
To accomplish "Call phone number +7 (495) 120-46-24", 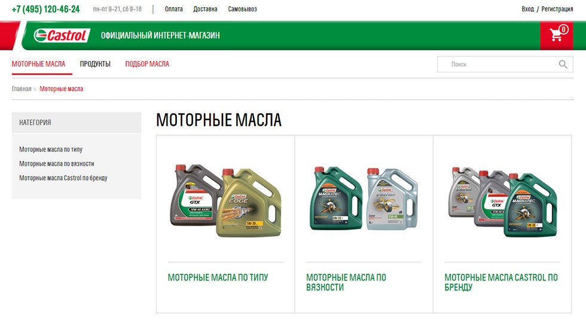I will [45, 9].
